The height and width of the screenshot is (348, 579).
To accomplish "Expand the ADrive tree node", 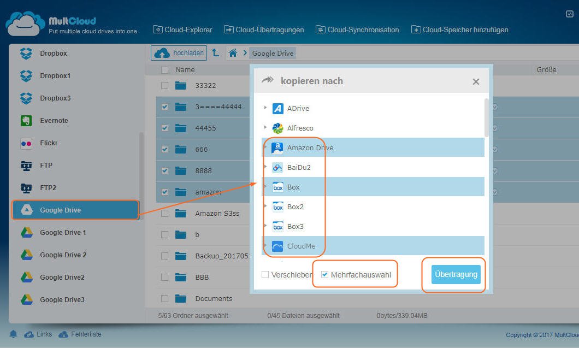I will [265, 108].
